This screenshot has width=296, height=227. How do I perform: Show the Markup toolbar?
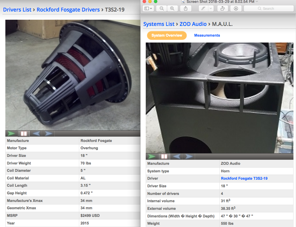tap(236, 8)
